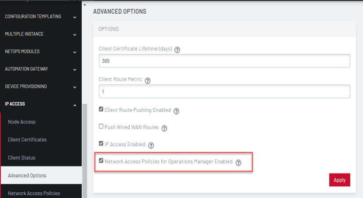This screenshot has width=363, height=198.
Task: Select IP Access menu heading
Action: pos(15,104)
